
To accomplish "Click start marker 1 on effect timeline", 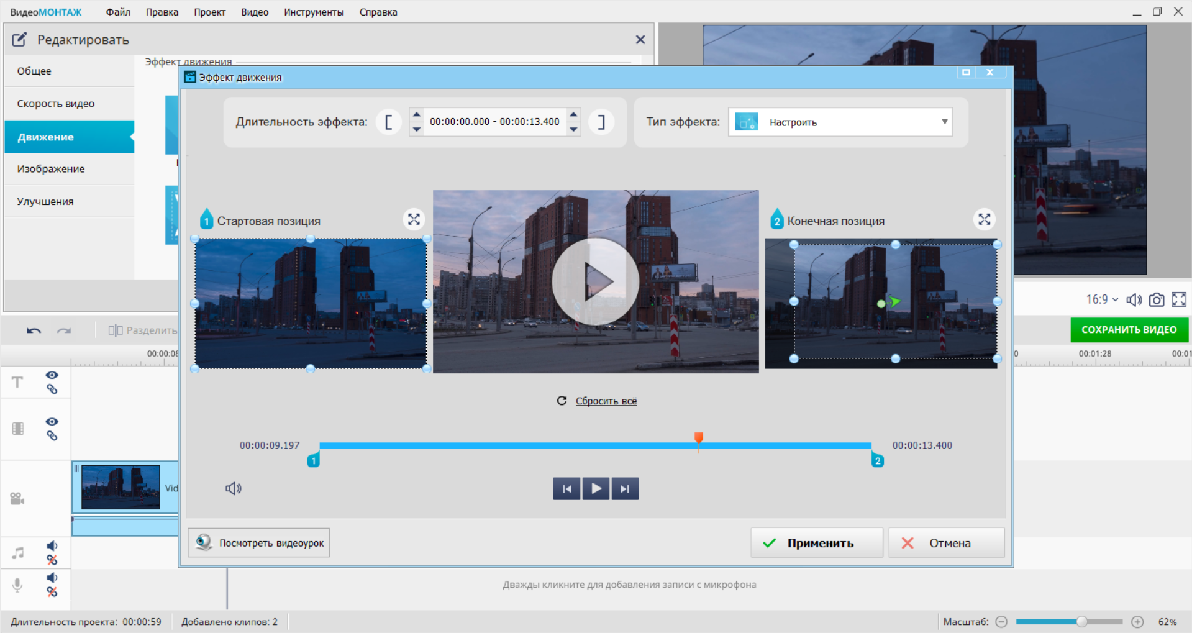I will click(x=313, y=460).
